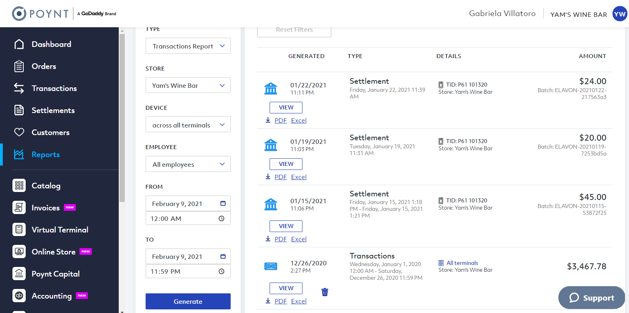Delete the 12/26/2020 report via trash icon
The image size is (629, 313).
coord(325,292)
